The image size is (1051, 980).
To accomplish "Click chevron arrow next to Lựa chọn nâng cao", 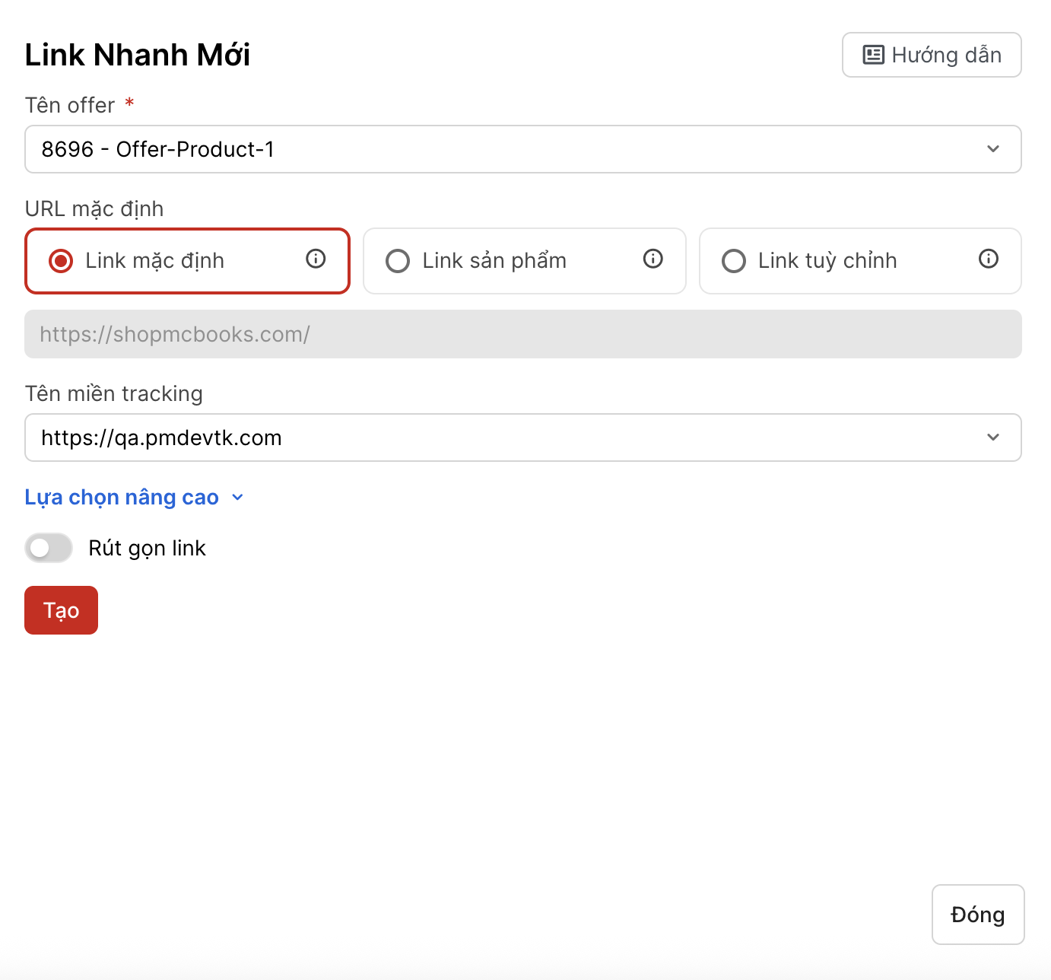I will pos(237,498).
